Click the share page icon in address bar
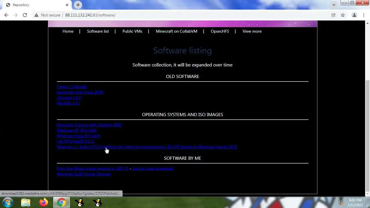Viewport: 370px width, 208px height. click(333, 15)
